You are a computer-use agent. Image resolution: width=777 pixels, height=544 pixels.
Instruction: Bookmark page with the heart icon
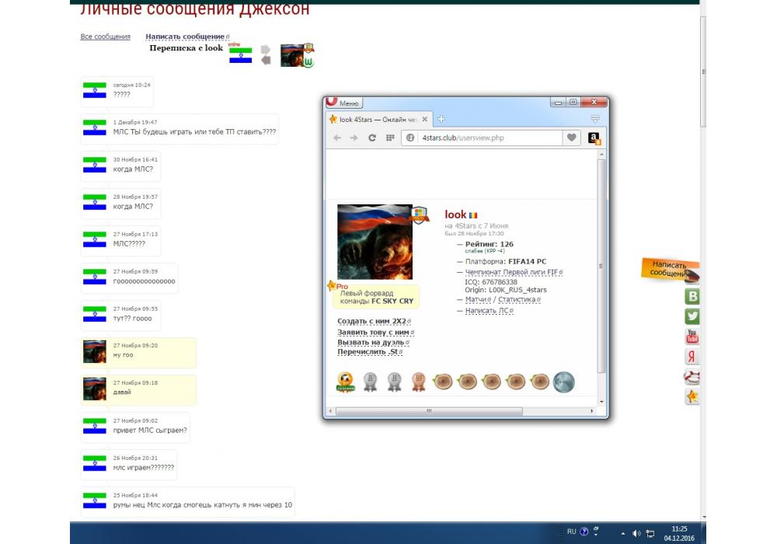(x=572, y=138)
